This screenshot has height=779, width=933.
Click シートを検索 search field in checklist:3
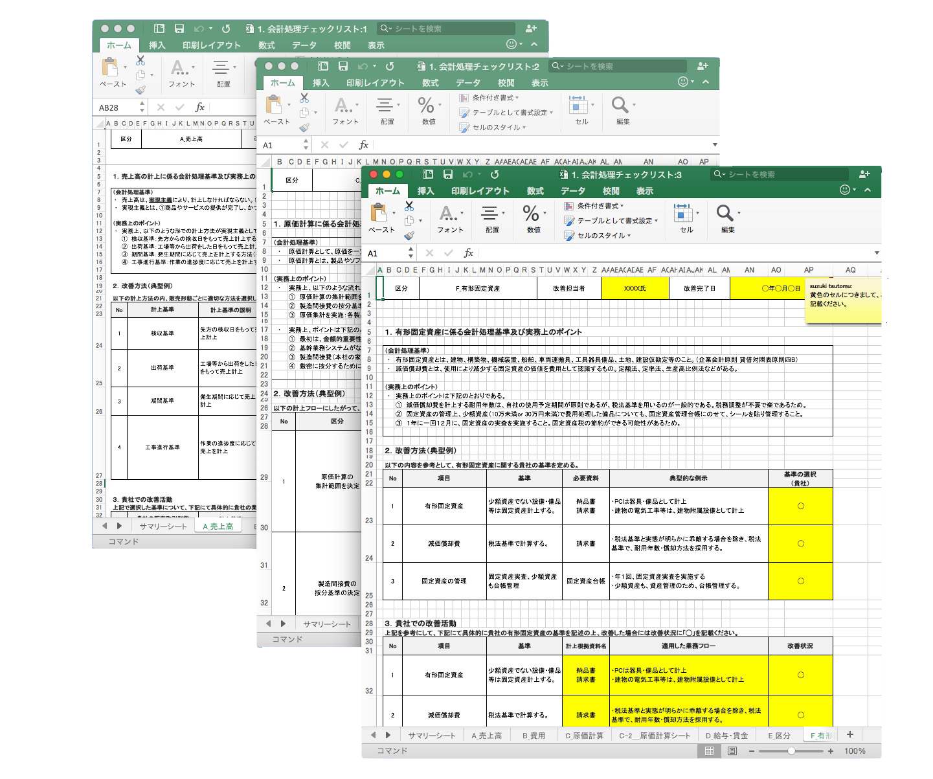(x=780, y=174)
